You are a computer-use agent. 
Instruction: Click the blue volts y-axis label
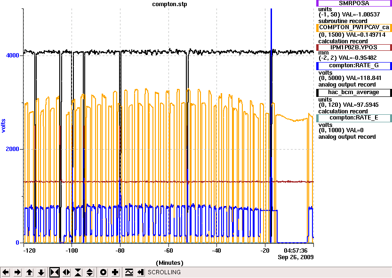3,126
